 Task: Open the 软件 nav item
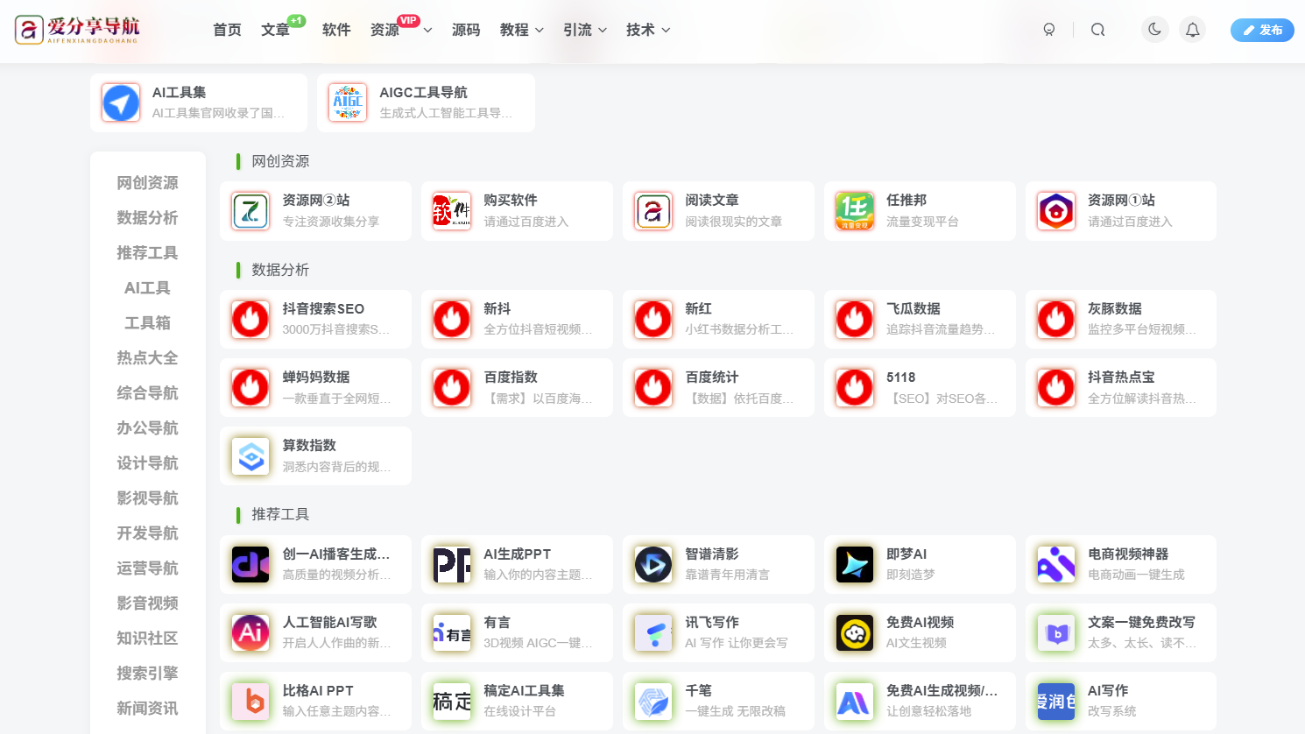(336, 30)
